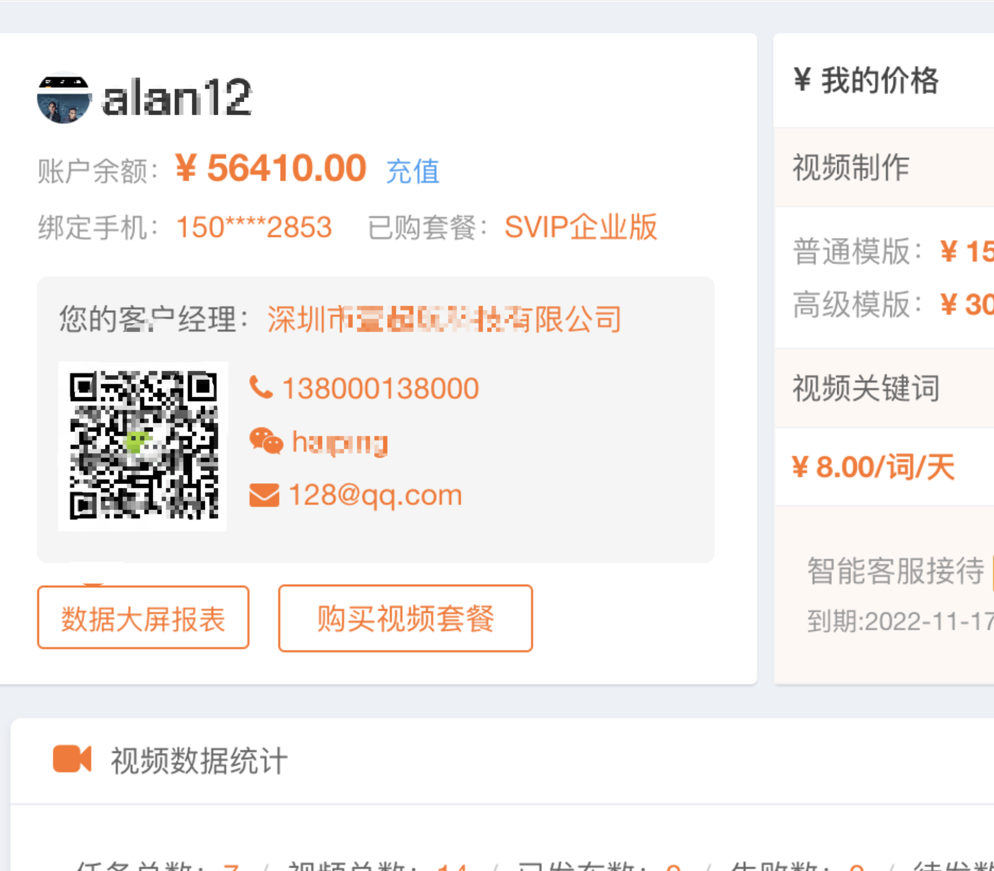This screenshot has width=994, height=871.
Task: Click the video camera icon for statistics
Action: [72, 759]
